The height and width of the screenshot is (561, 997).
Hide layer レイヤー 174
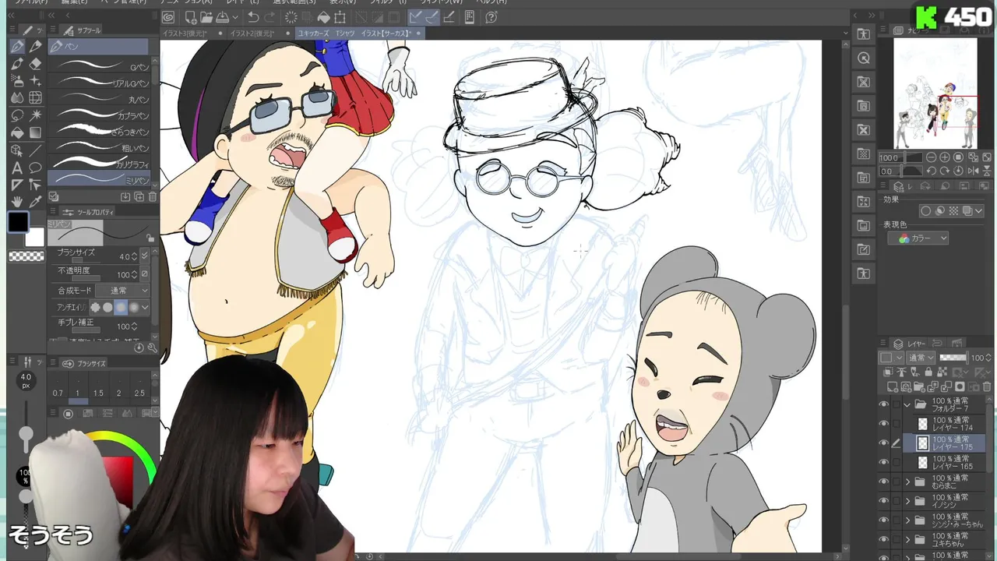[883, 424]
